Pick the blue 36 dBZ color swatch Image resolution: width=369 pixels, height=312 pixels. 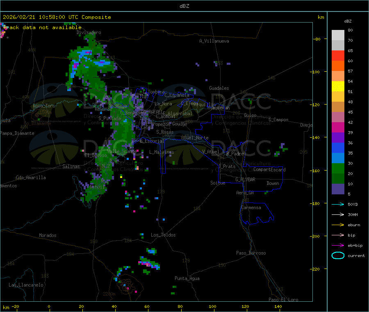point(338,148)
